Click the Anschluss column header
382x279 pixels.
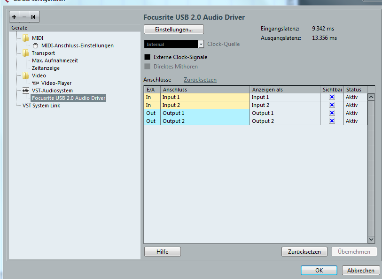point(205,90)
